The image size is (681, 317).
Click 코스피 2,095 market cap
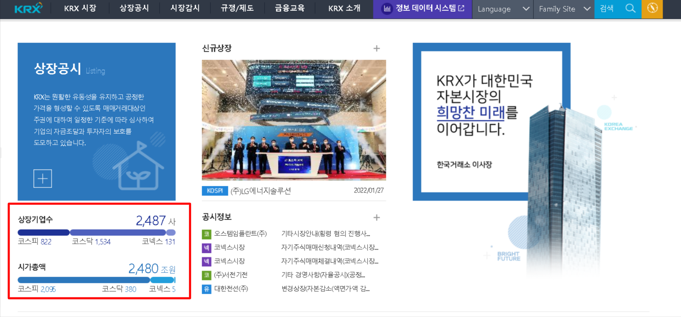(37, 289)
